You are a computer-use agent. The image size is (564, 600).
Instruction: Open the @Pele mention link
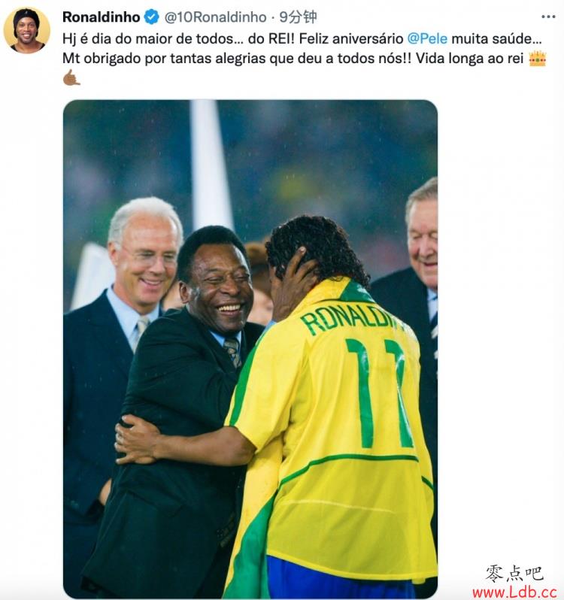(427, 38)
